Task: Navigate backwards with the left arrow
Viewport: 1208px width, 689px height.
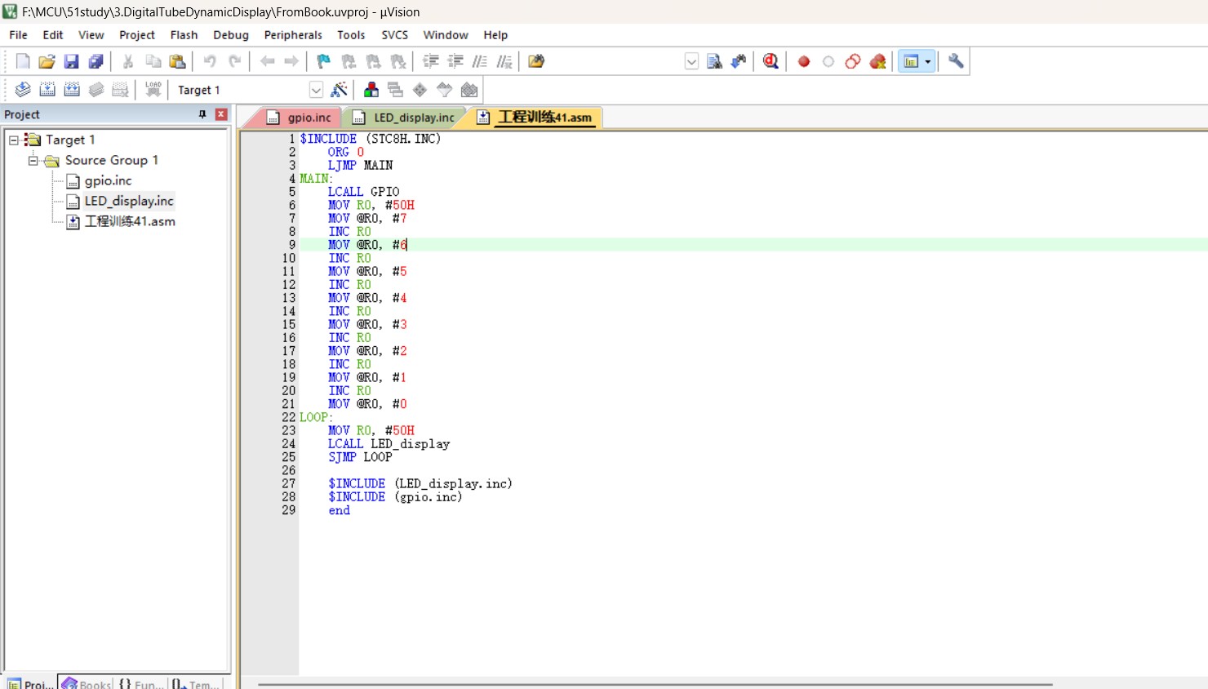Action: click(x=267, y=61)
